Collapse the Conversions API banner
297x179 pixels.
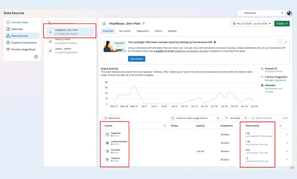[x=286, y=42]
